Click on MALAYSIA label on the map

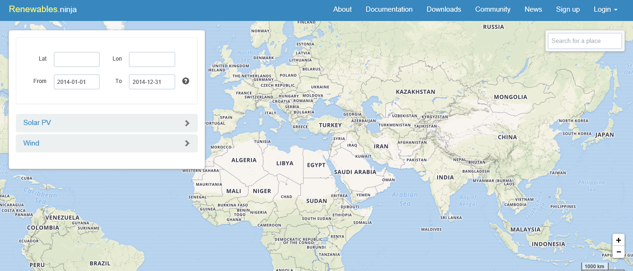[x=525, y=229]
